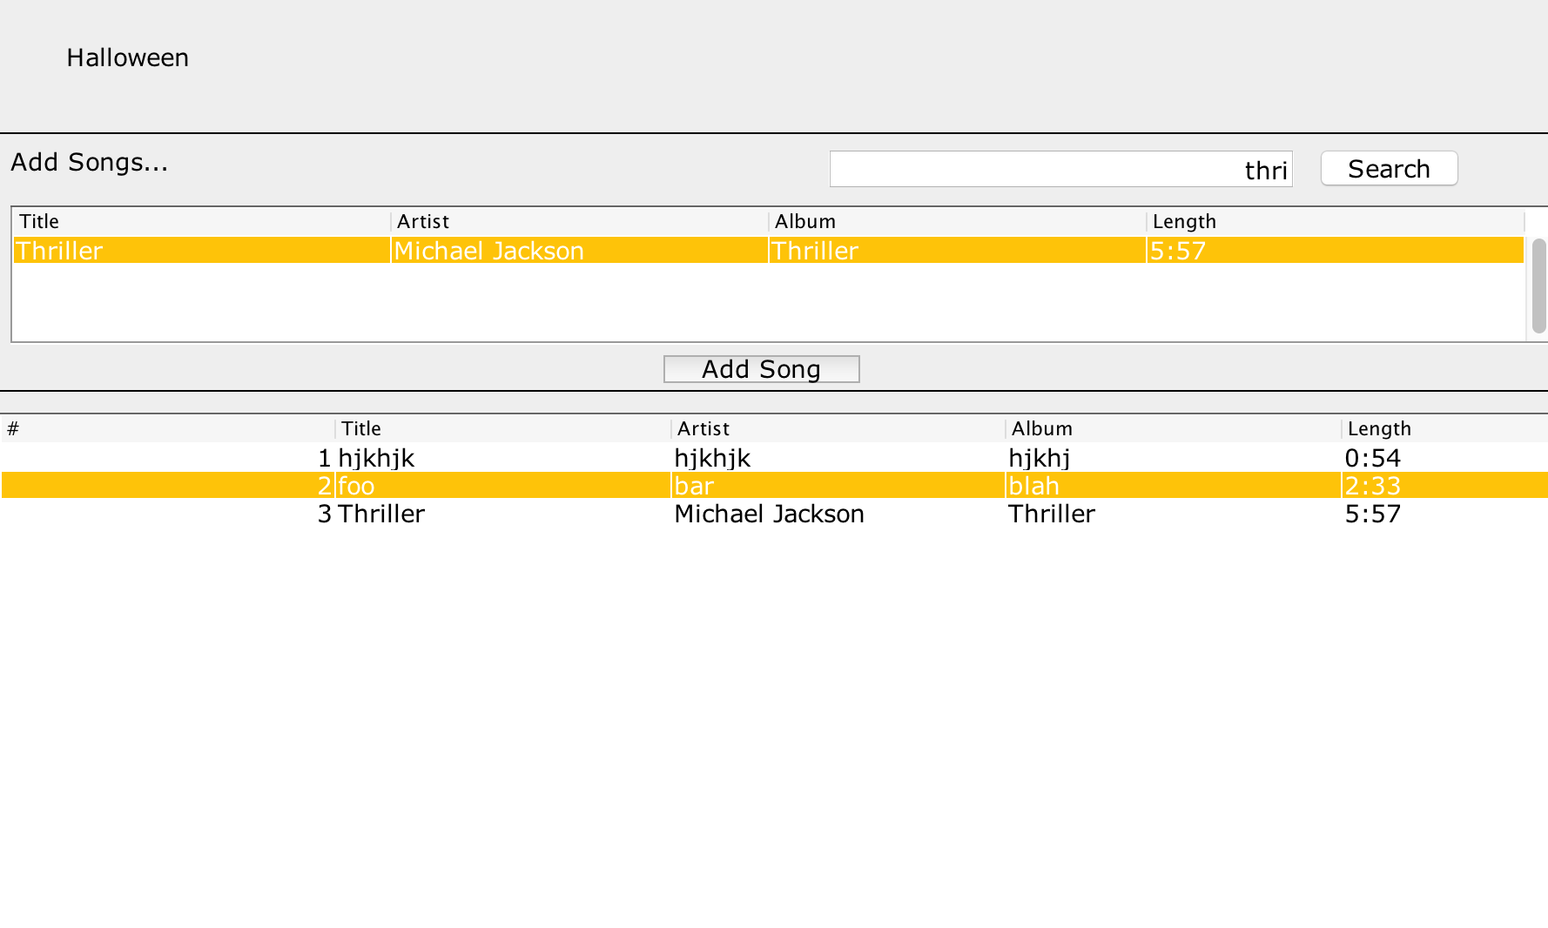Screen dimensions: 1548x928
Task: Sort search results by Album header
Action: click(x=957, y=221)
